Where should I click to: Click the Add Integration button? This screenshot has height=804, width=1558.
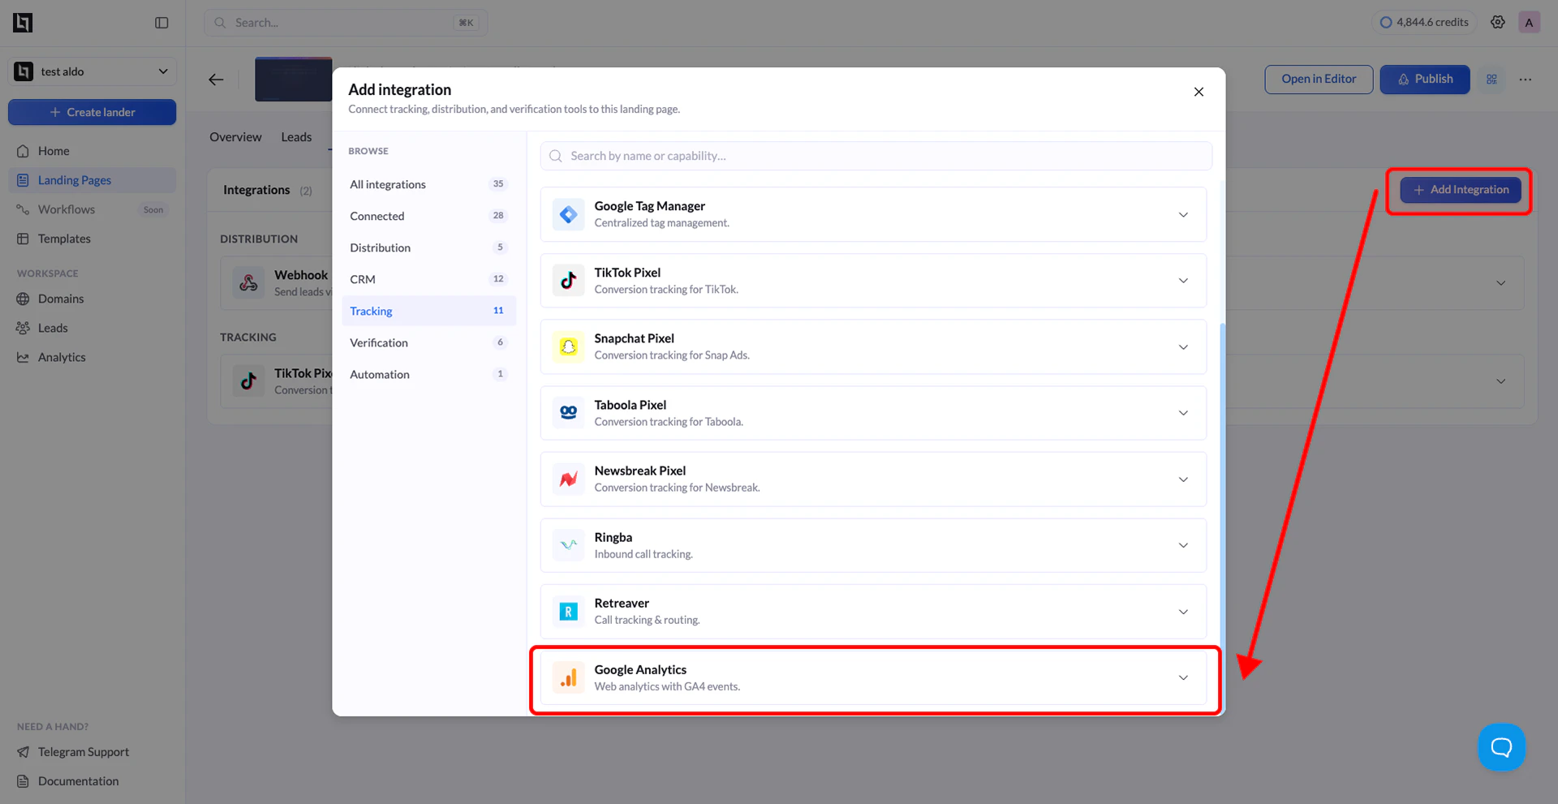click(x=1461, y=190)
